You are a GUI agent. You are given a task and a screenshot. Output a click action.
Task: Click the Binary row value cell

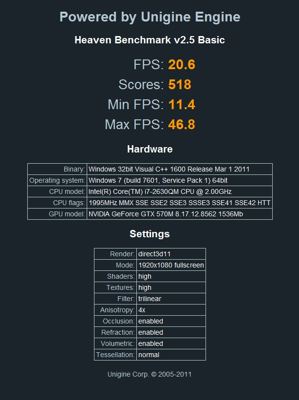click(x=180, y=169)
